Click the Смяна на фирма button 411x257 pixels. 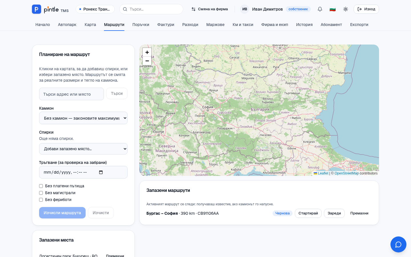209,9
